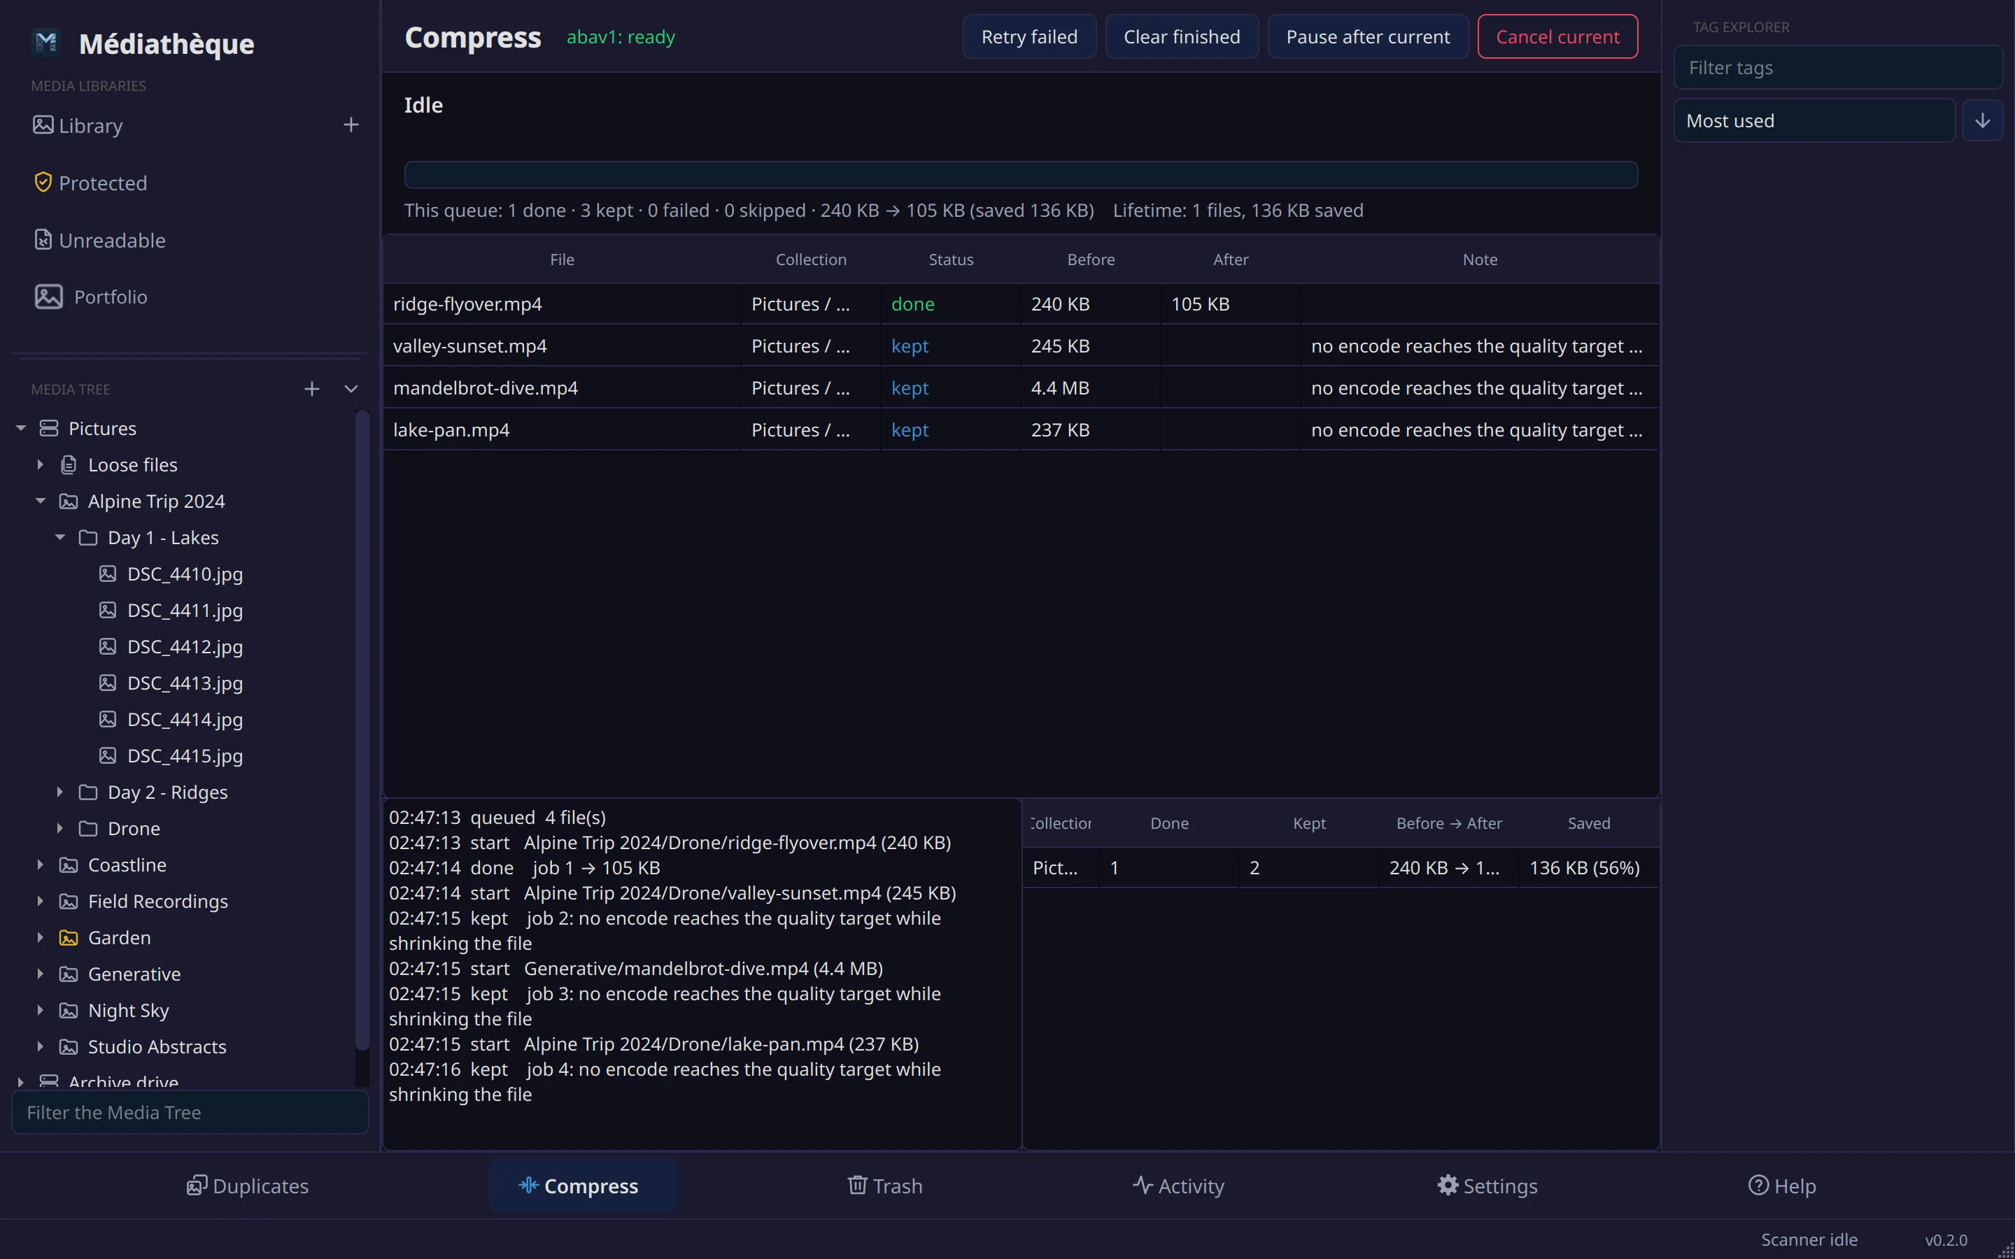Switch to the Trash tab
The image size is (2015, 1259).
click(x=884, y=1186)
